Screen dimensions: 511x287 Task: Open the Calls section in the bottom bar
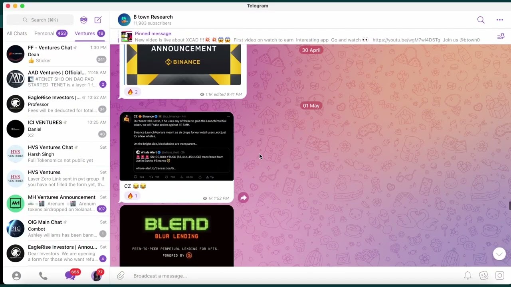(43, 276)
